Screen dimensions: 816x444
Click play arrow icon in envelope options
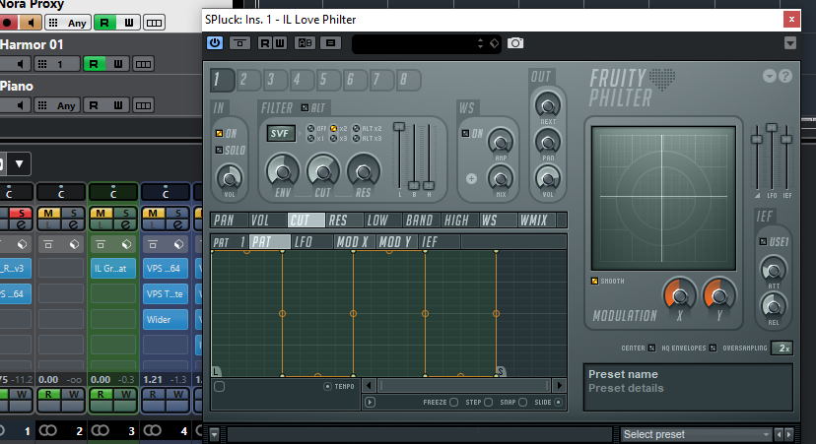[370, 402]
